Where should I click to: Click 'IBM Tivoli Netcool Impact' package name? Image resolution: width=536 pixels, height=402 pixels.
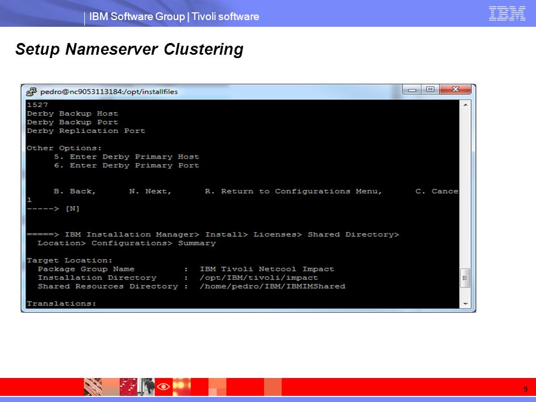coord(267,269)
